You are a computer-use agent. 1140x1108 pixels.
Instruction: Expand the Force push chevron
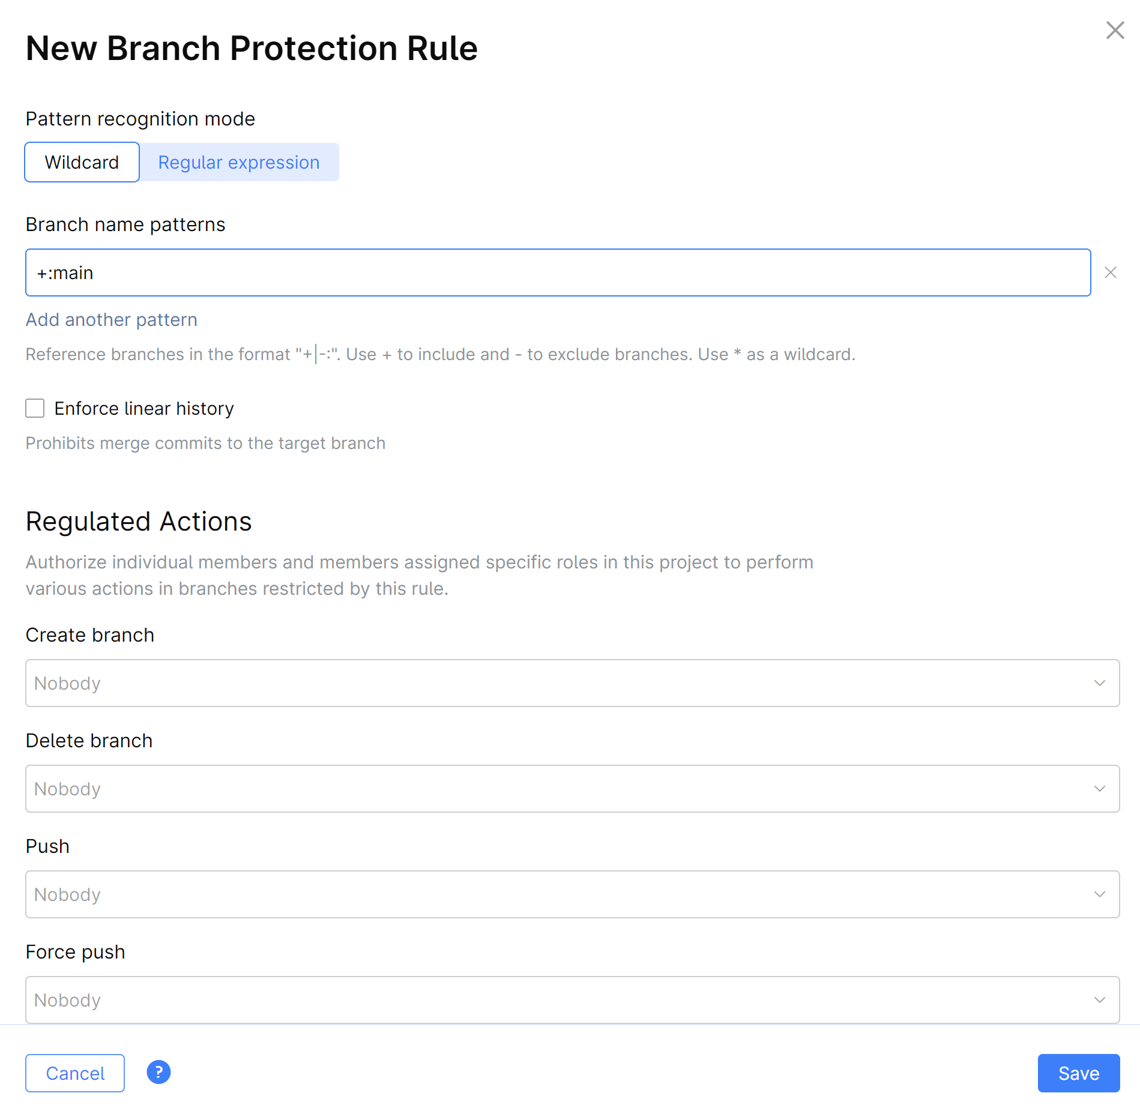1099,1000
